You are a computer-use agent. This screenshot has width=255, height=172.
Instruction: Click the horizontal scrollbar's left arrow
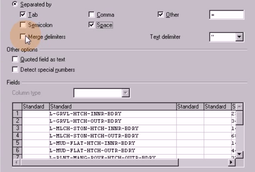(16, 162)
